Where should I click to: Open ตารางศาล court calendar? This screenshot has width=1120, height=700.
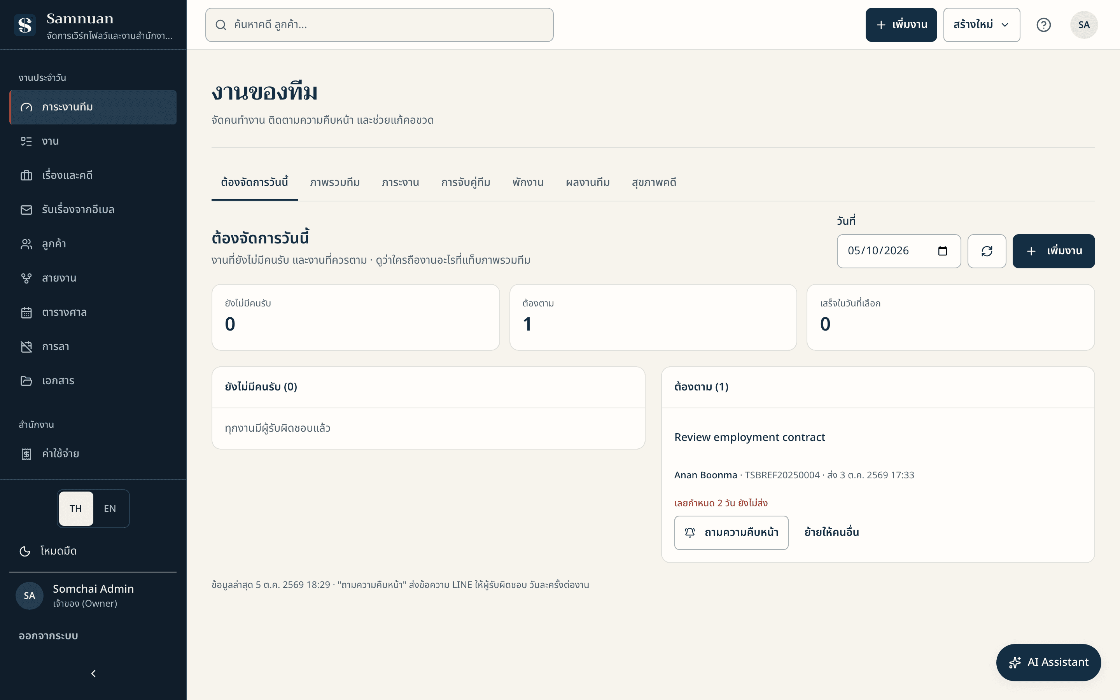[93, 313]
